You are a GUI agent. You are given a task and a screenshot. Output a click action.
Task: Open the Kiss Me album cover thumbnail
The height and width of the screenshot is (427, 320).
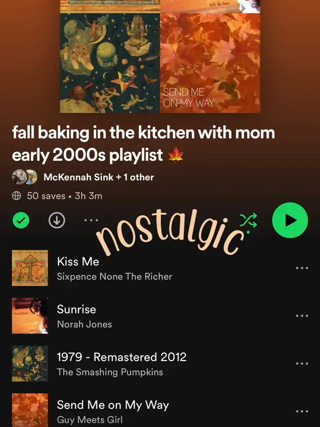(30, 268)
